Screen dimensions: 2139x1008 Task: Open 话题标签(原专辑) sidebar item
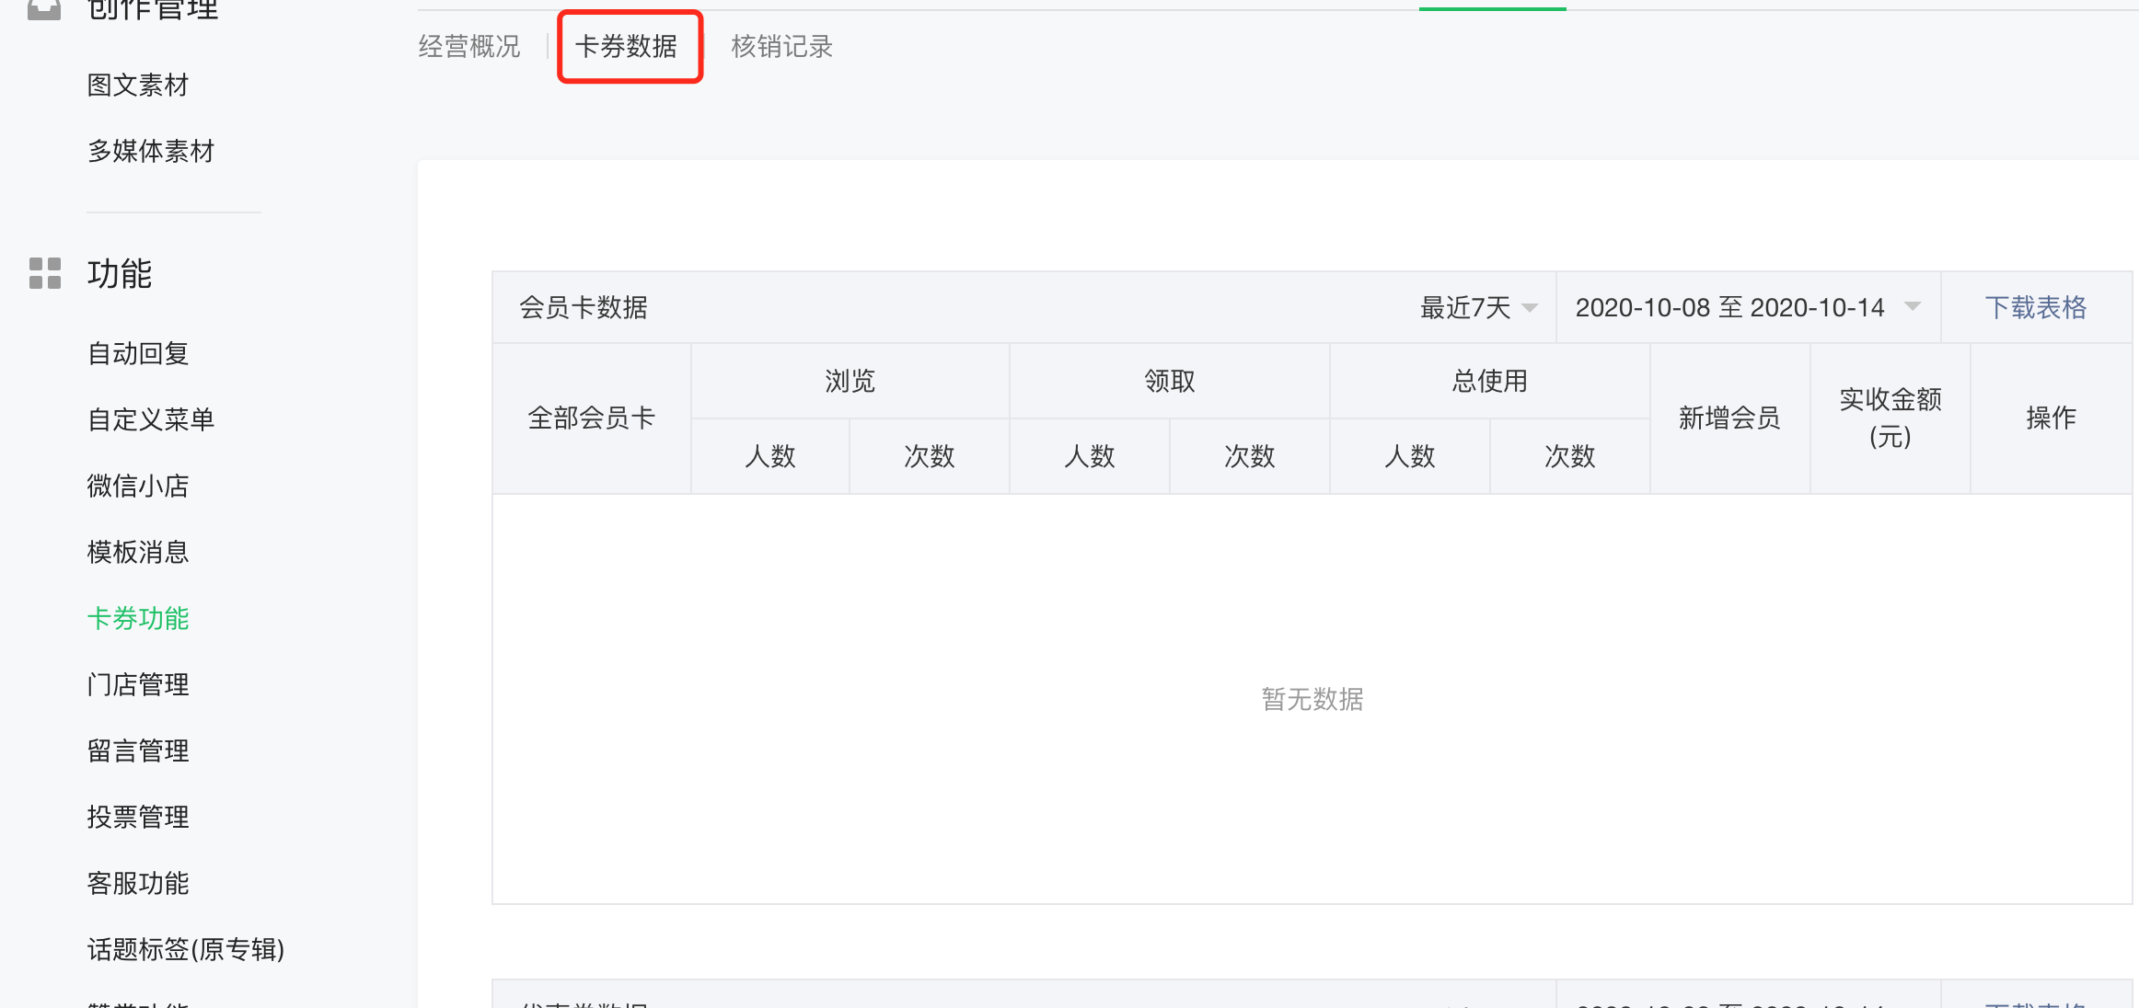(186, 949)
